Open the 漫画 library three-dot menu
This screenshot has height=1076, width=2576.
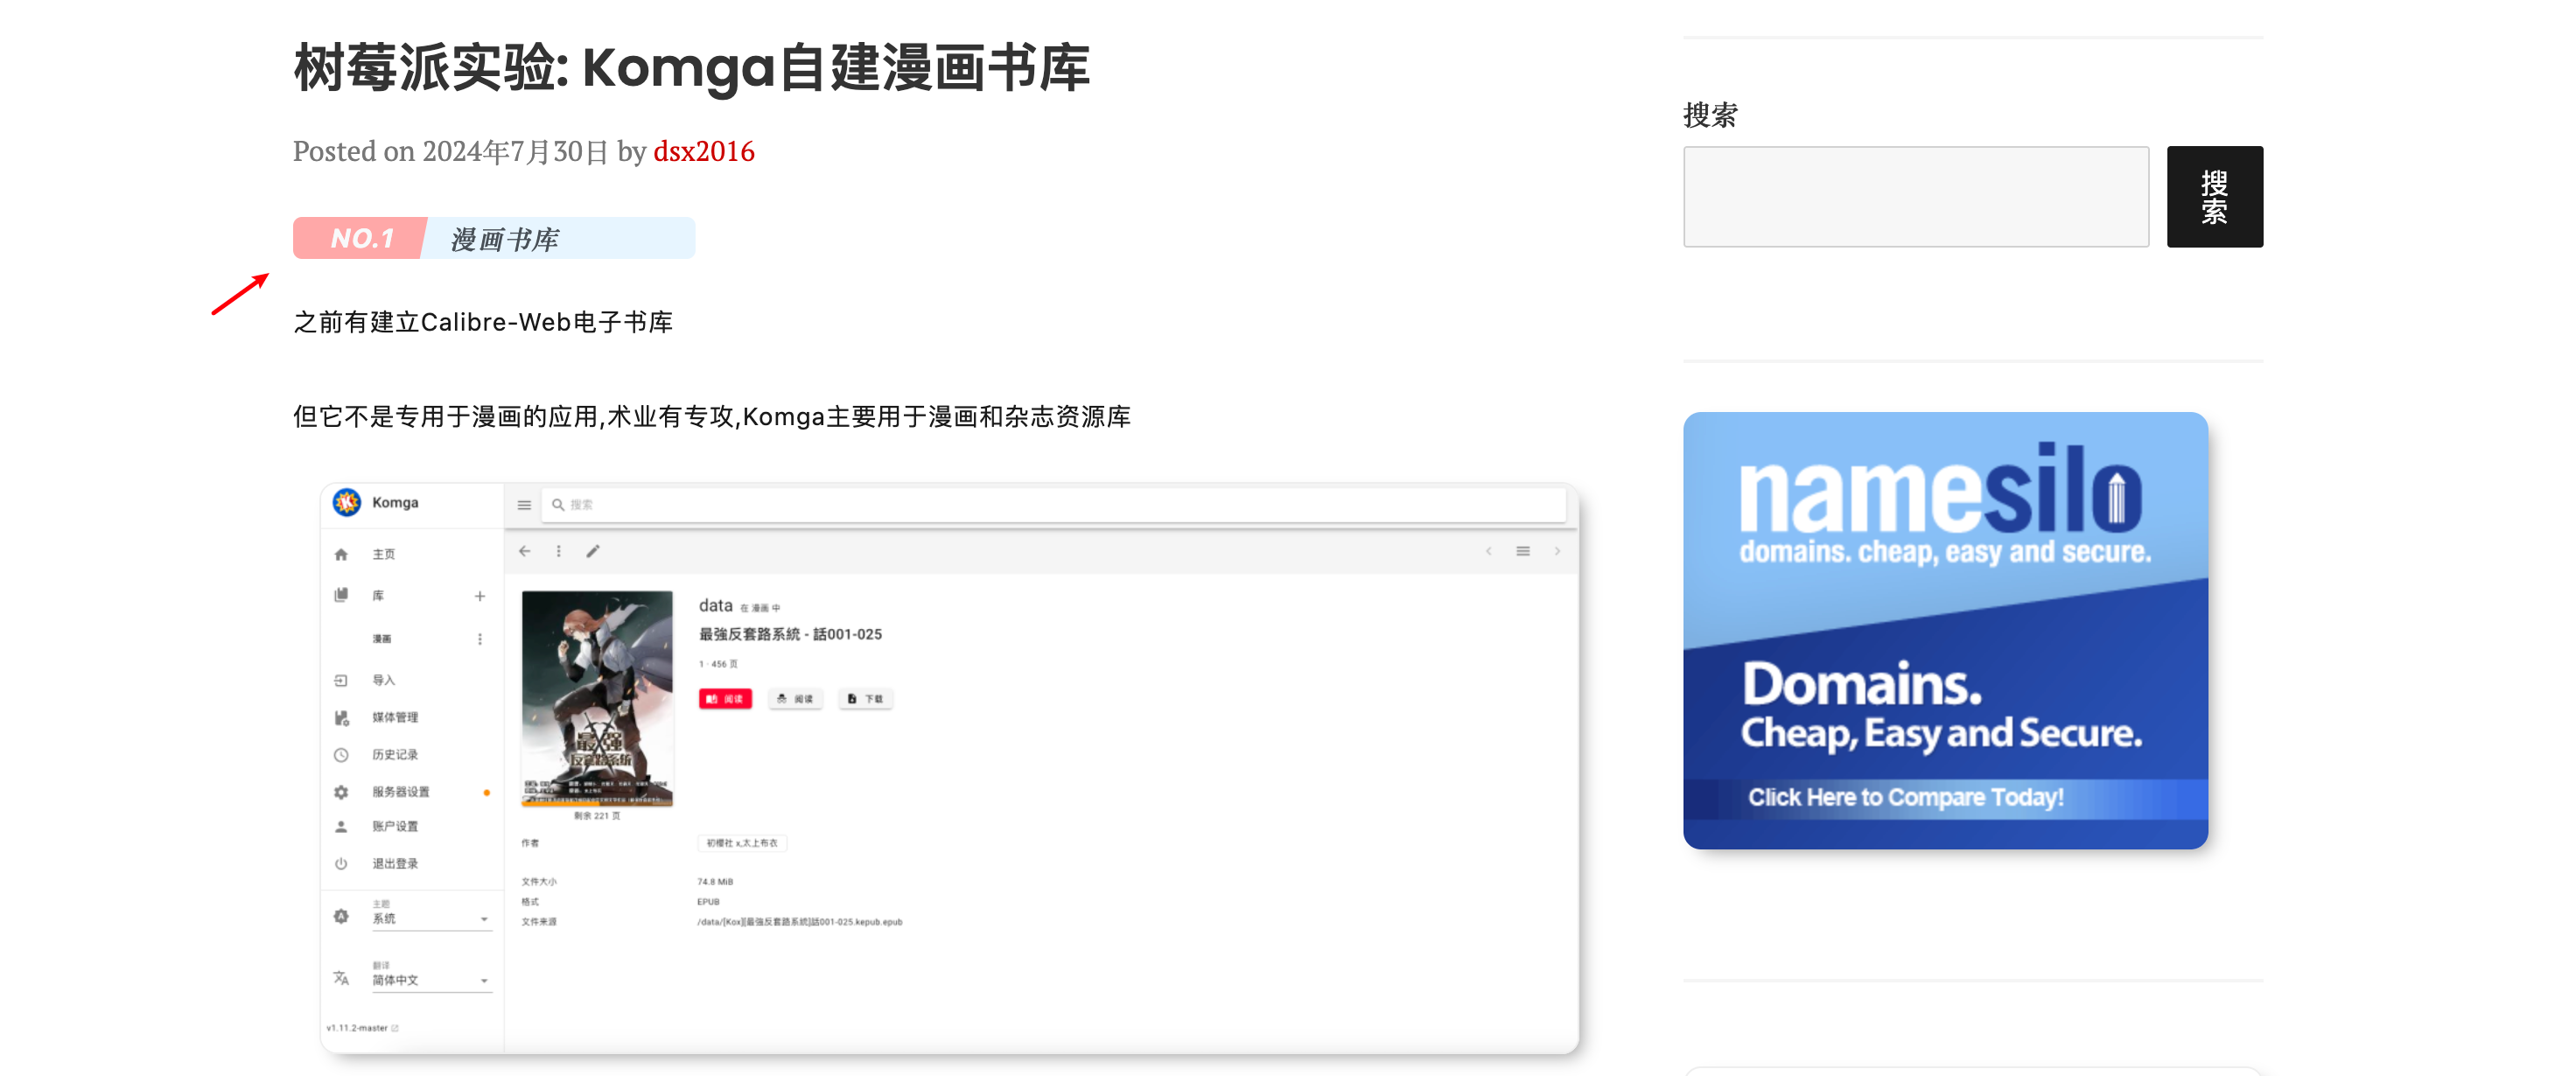[480, 639]
